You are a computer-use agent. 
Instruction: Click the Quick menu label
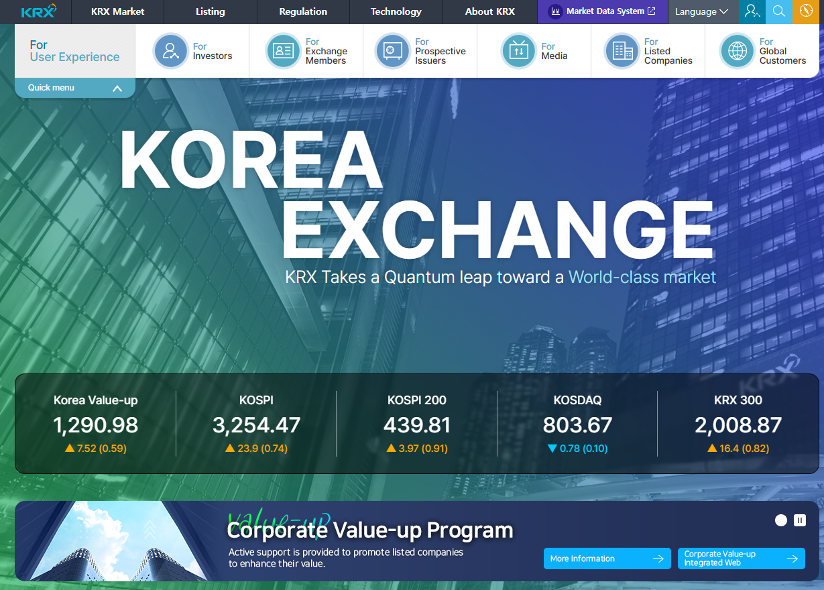click(51, 88)
